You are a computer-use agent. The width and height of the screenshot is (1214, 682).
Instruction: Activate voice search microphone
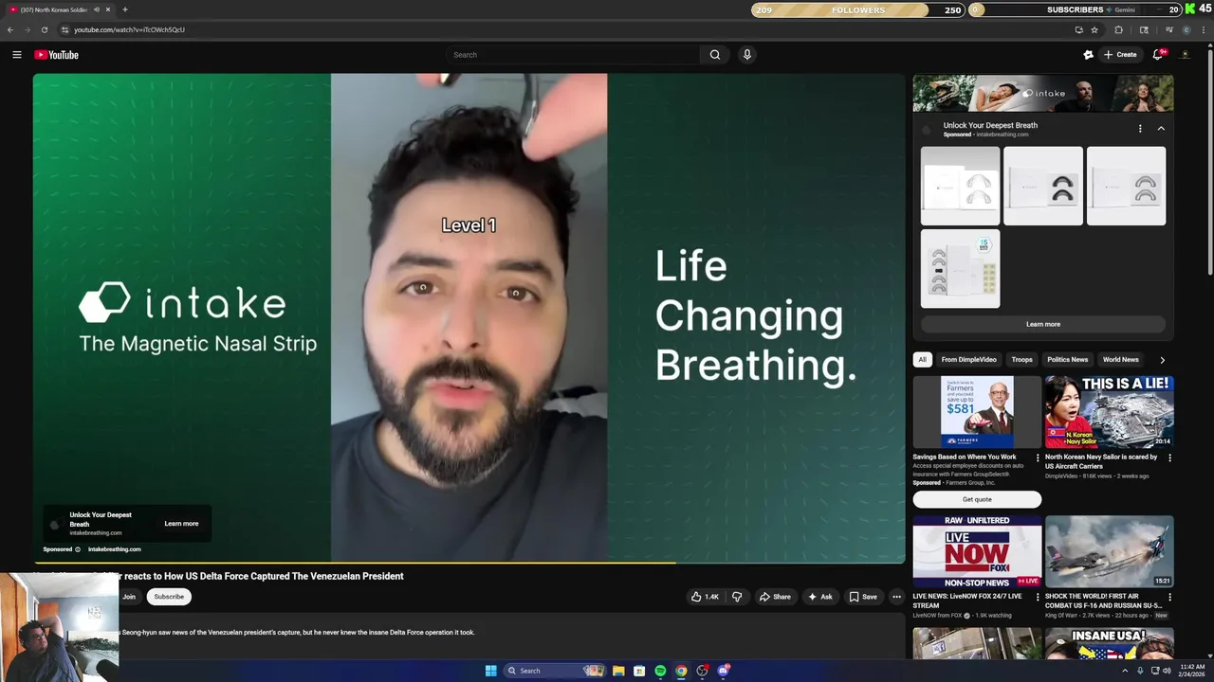coord(747,55)
